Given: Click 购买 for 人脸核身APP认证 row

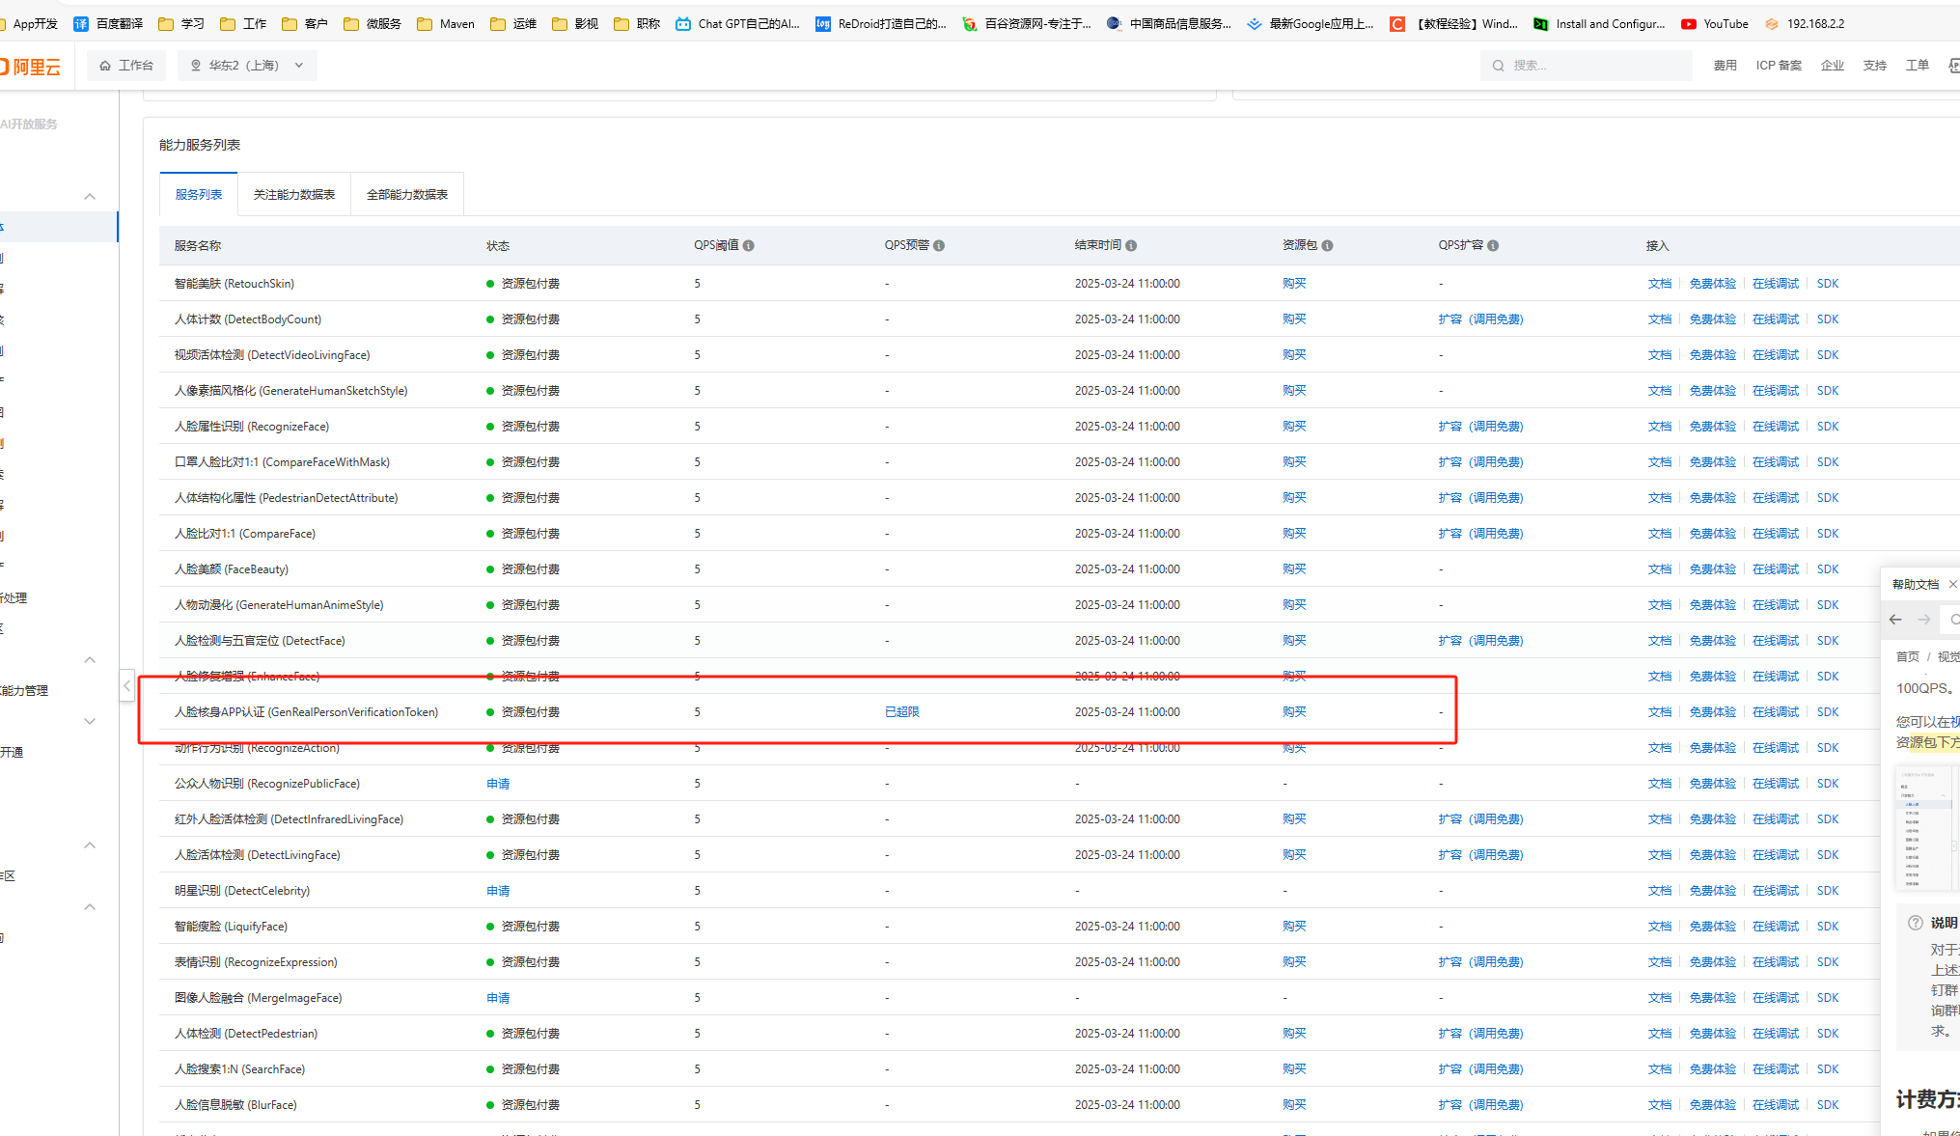Looking at the screenshot, I should coord(1294,712).
